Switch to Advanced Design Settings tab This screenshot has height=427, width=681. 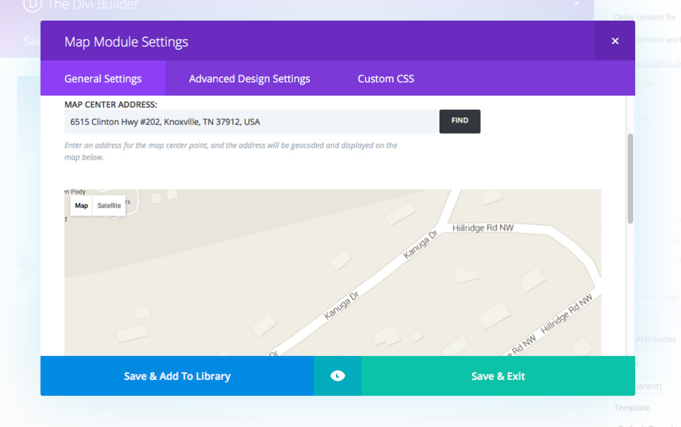tap(249, 78)
